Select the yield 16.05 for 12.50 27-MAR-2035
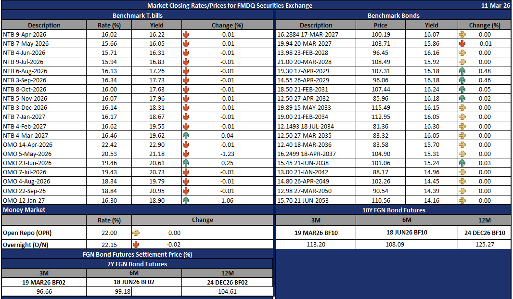The image size is (513, 299). pyautogui.click(x=432, y=136)
